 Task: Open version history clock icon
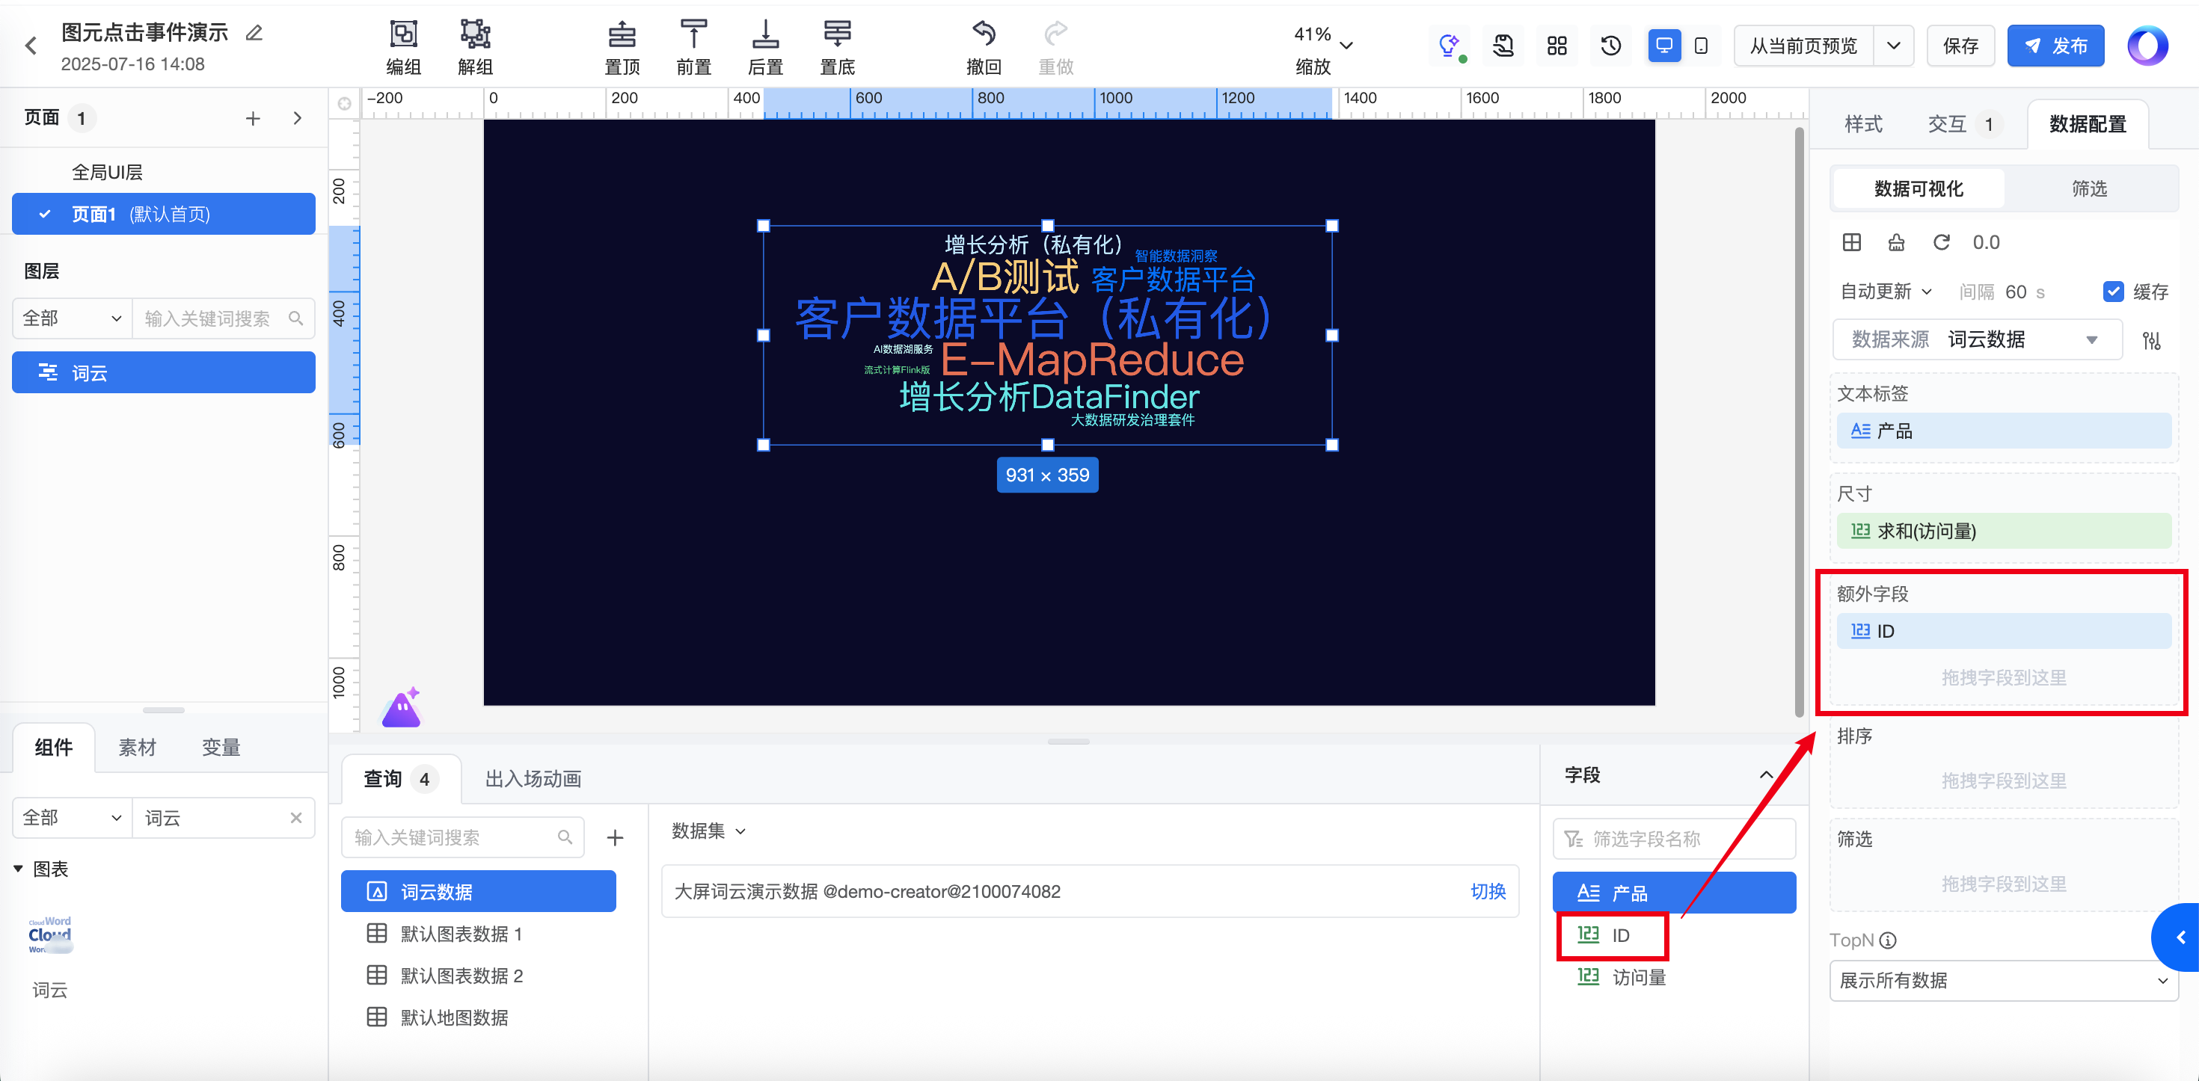[x=1611, y=46]
